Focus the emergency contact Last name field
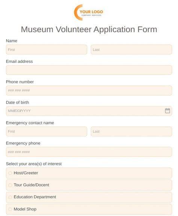This screenshot has height=216, width=178. [131, 131]
